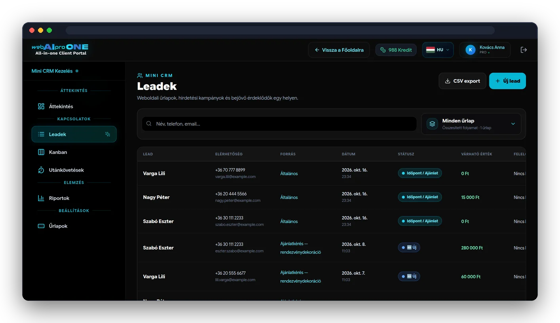Click the Ajánlatkérés source on the 60 000 Ft row

pyautogui.click(x=301, y=277)
